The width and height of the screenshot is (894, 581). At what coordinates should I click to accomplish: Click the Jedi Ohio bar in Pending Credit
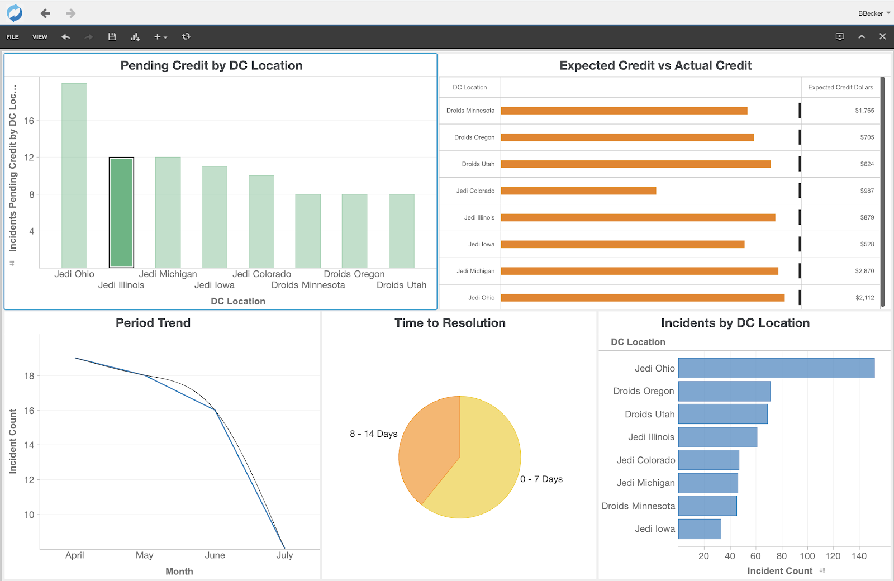click(x=74, y=175)
